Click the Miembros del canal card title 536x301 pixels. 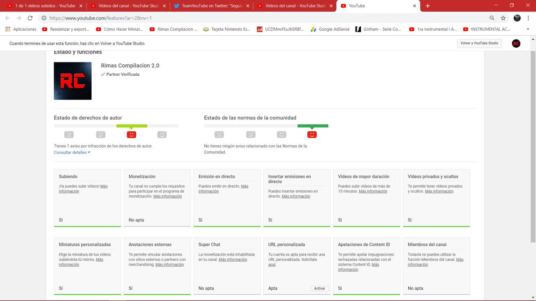coord(427,244)
